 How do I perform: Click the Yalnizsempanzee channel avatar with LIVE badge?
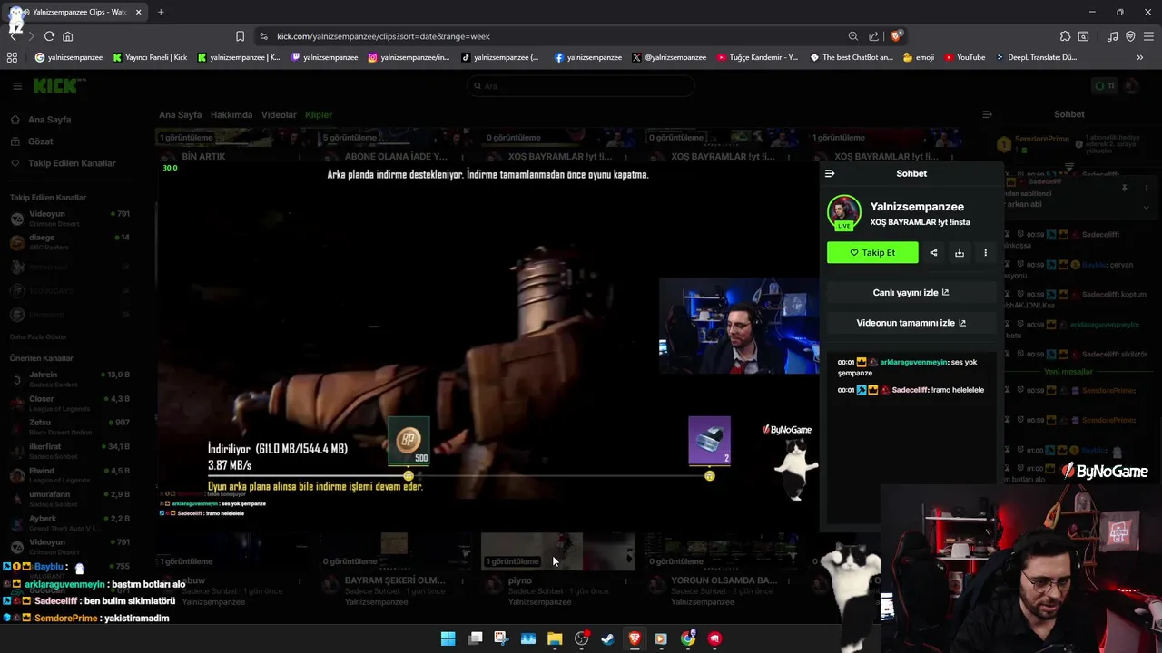[x=843, y=213]
